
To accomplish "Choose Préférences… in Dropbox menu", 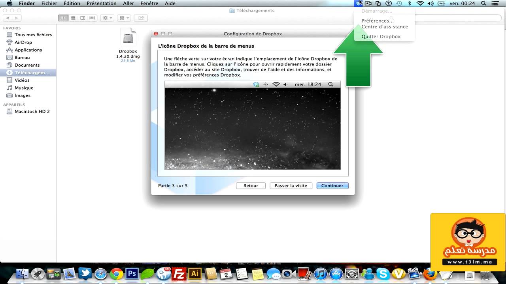I will [378, 21].
